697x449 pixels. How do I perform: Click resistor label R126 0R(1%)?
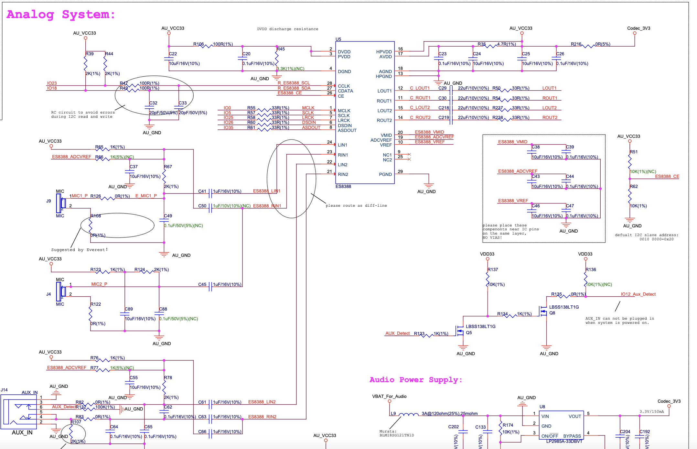(x=110, y=196)
